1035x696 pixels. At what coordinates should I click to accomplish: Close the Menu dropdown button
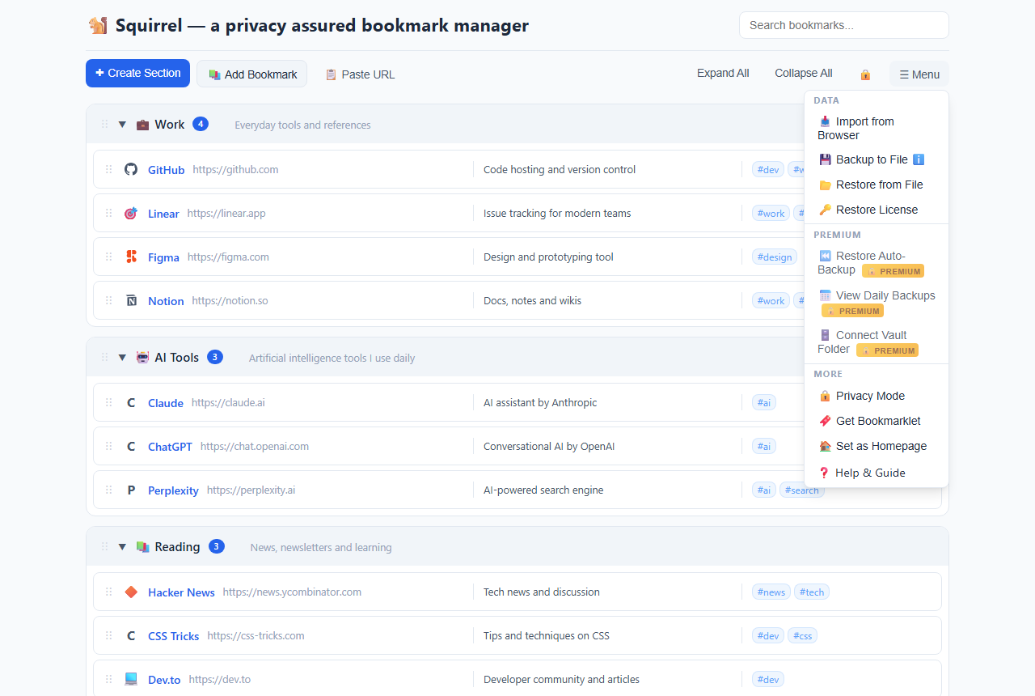coord(919,74)
